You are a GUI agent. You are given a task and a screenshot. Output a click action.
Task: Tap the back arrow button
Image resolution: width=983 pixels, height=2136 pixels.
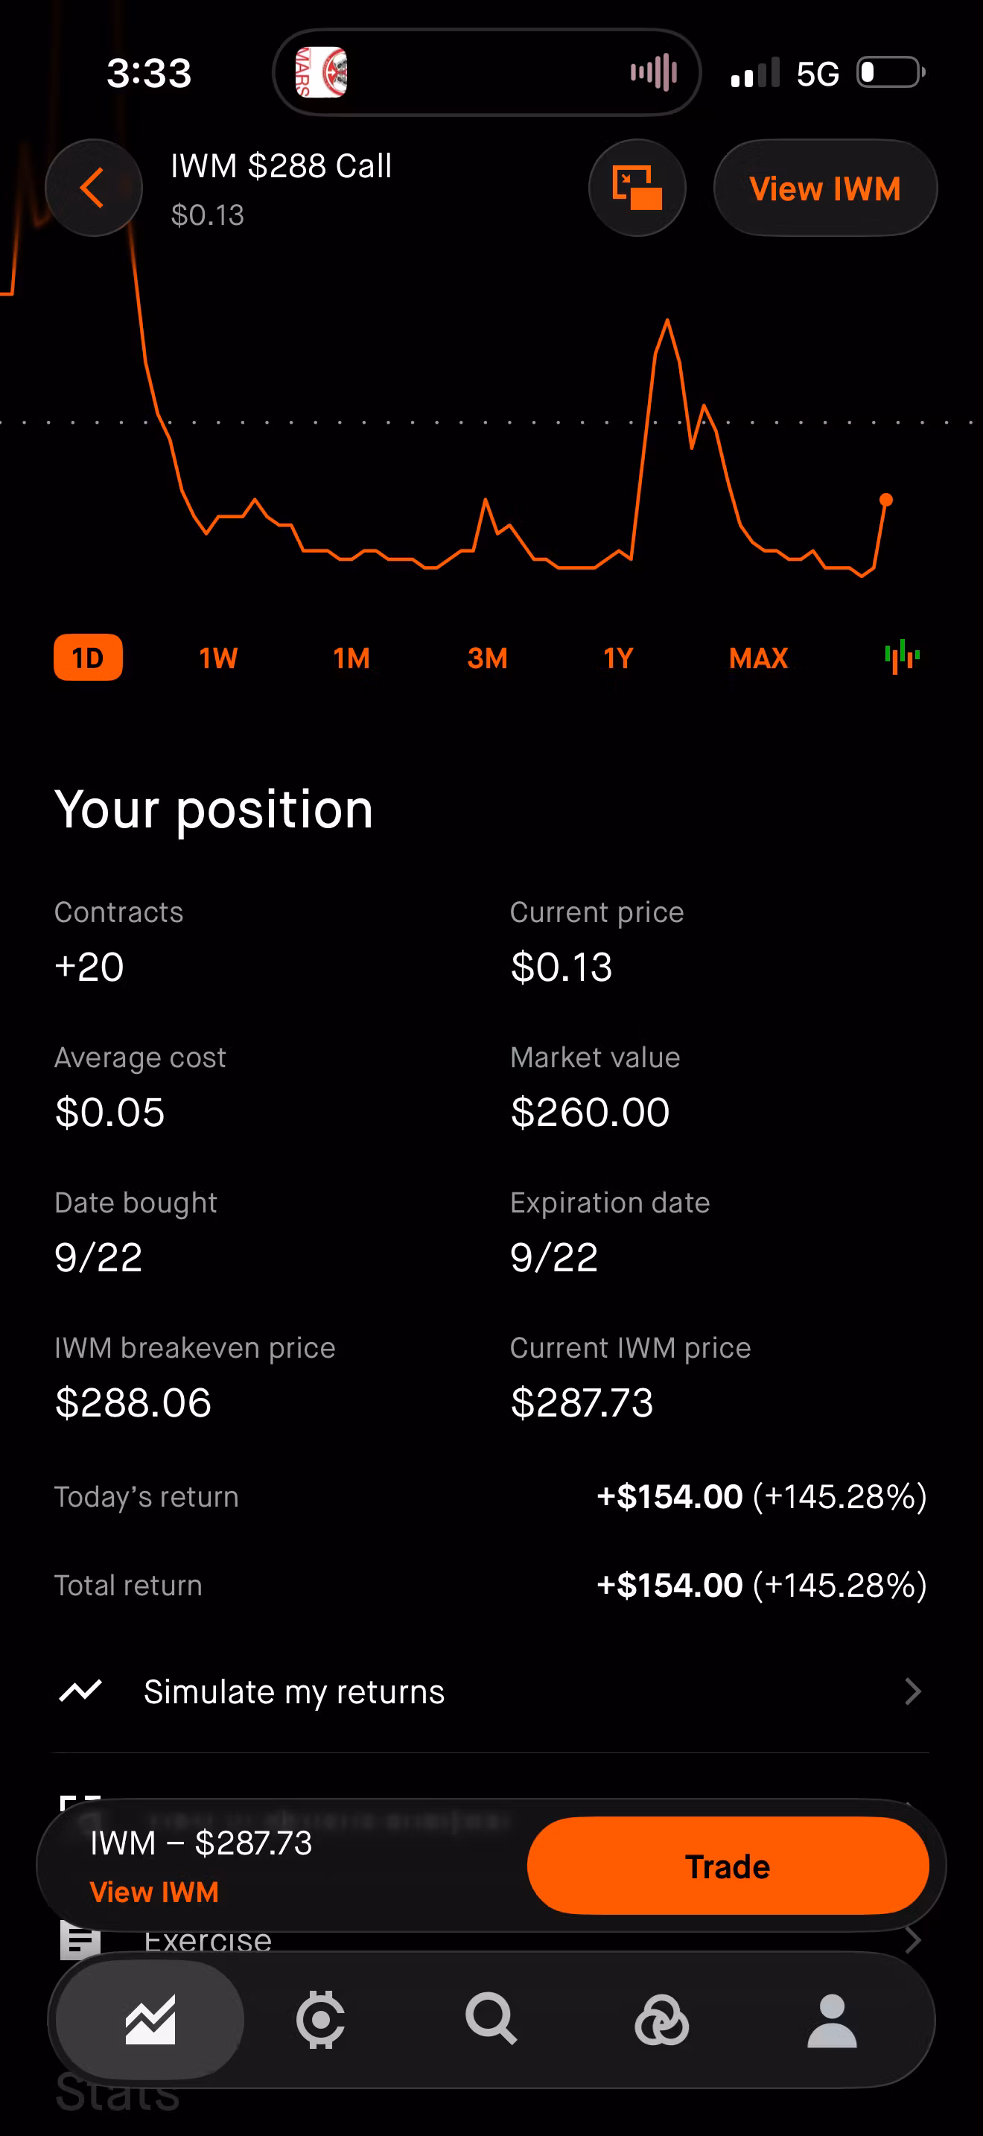tap(94, 188)
